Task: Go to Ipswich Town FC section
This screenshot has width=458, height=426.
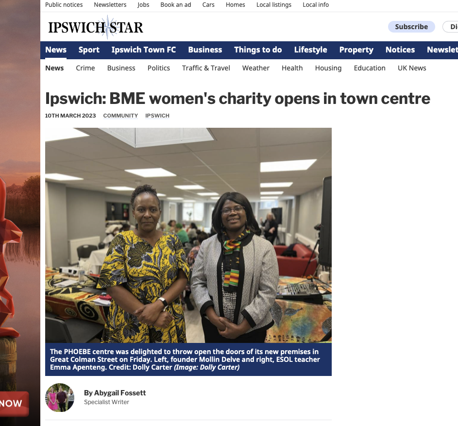Action: click(x=143, y=50)
